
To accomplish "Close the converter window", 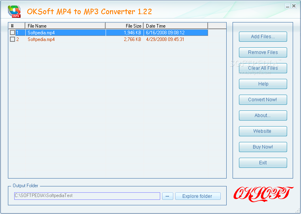I will click(294, 6).
